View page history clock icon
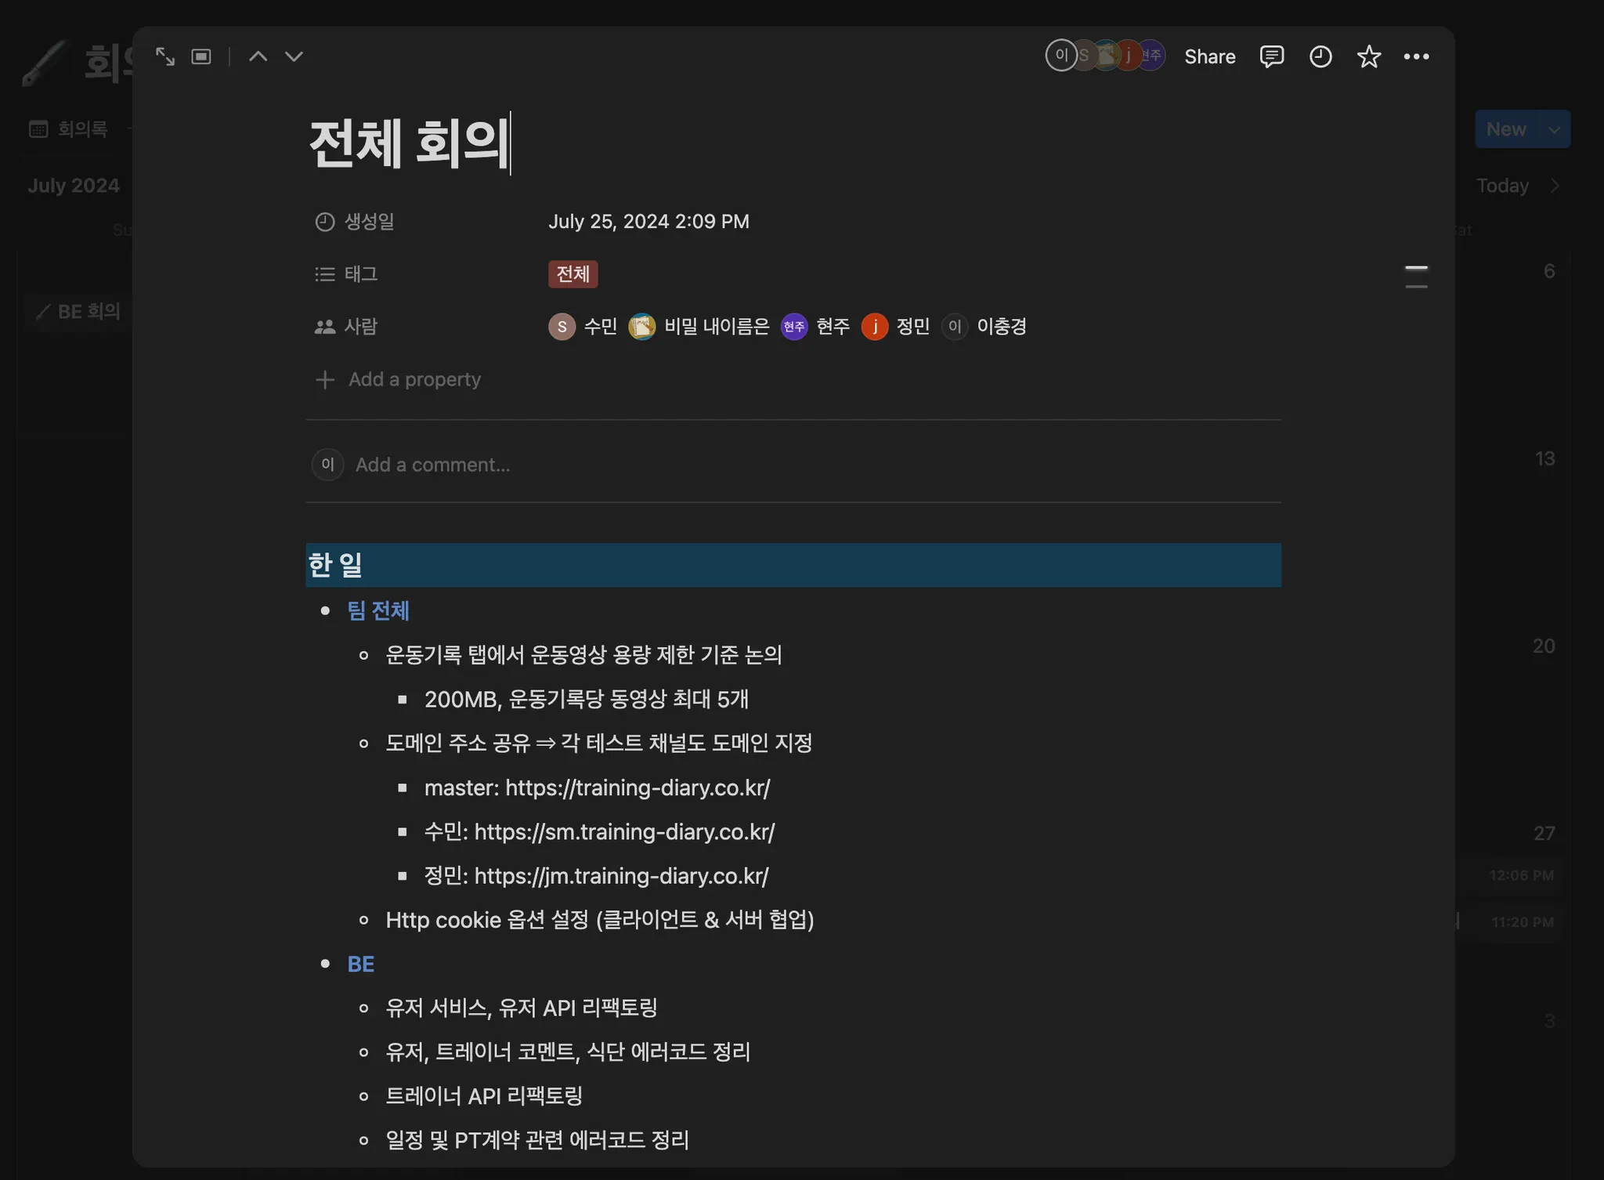Viewport: 1604px width, 1180px height. coord(1320,56)
